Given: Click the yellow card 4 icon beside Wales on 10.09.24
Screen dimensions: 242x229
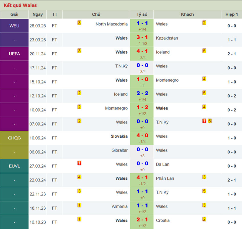Looking at the screenshot, I should 204,107.
